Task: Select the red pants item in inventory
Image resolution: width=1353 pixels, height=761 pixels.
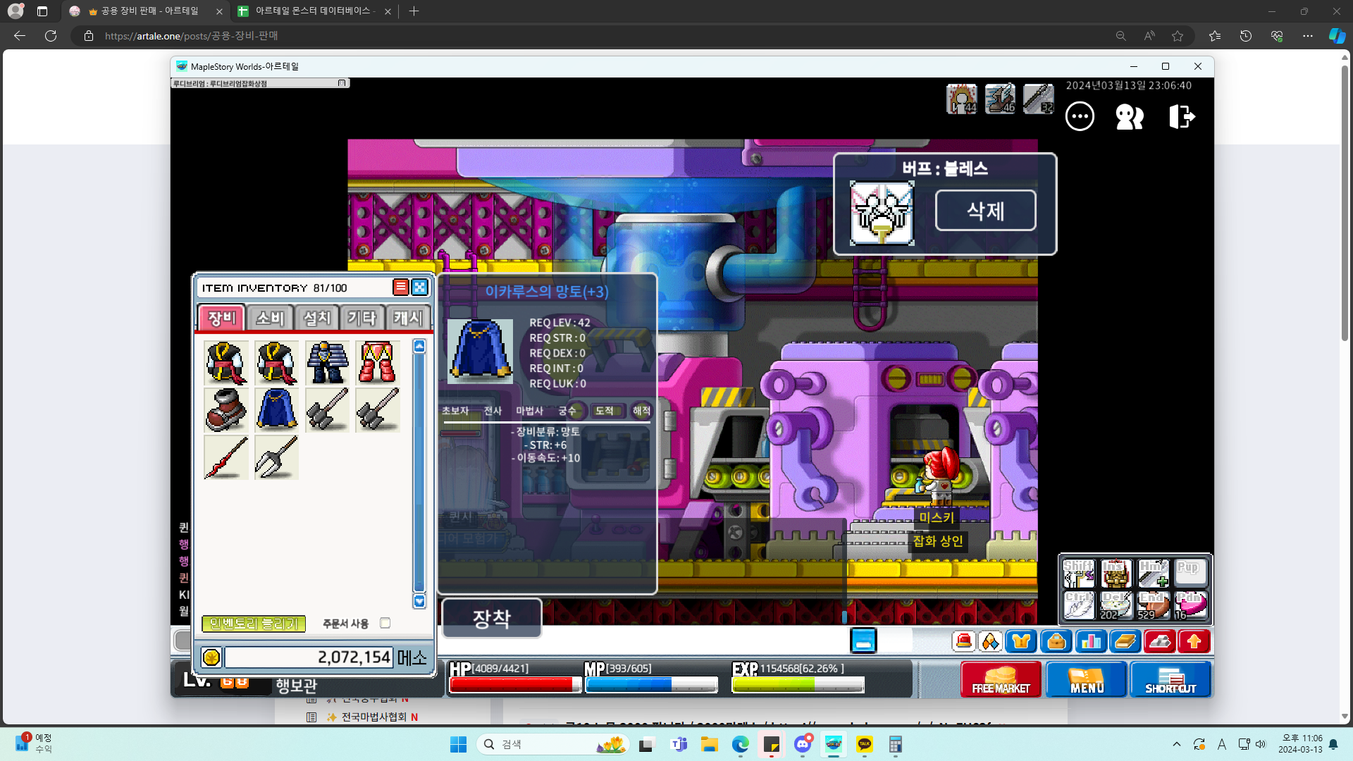Action: pos(378,362)
